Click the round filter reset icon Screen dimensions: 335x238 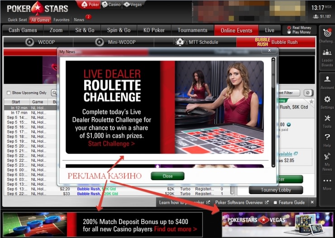308,93
